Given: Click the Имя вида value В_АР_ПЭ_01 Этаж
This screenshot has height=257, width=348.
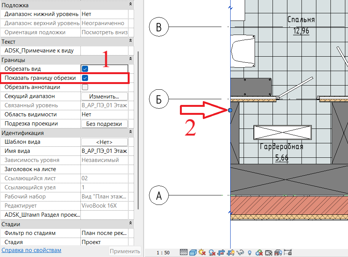Looking at the screenshot, I should pyautogui.click(x=104, y=151).
